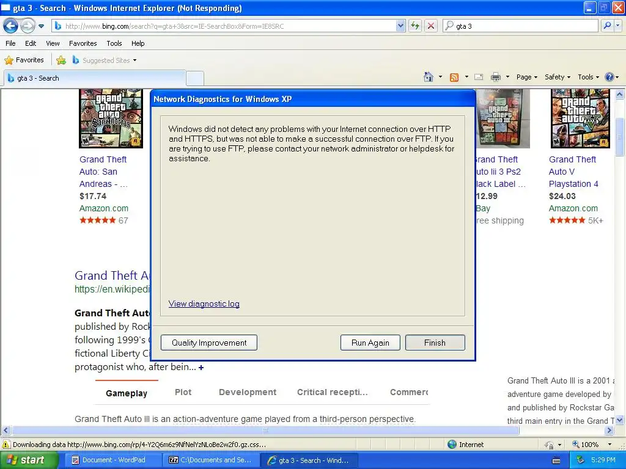
Task: Go back with the Back arrow button
Action: 11,26
